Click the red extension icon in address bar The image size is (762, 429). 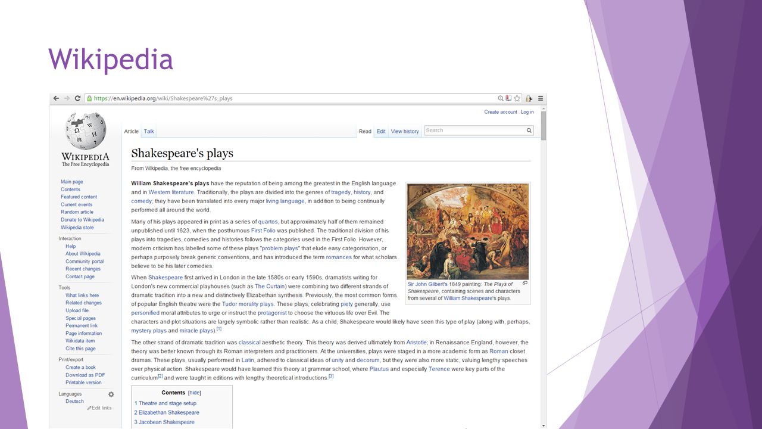pyautogui.click(x=509, y=98)
